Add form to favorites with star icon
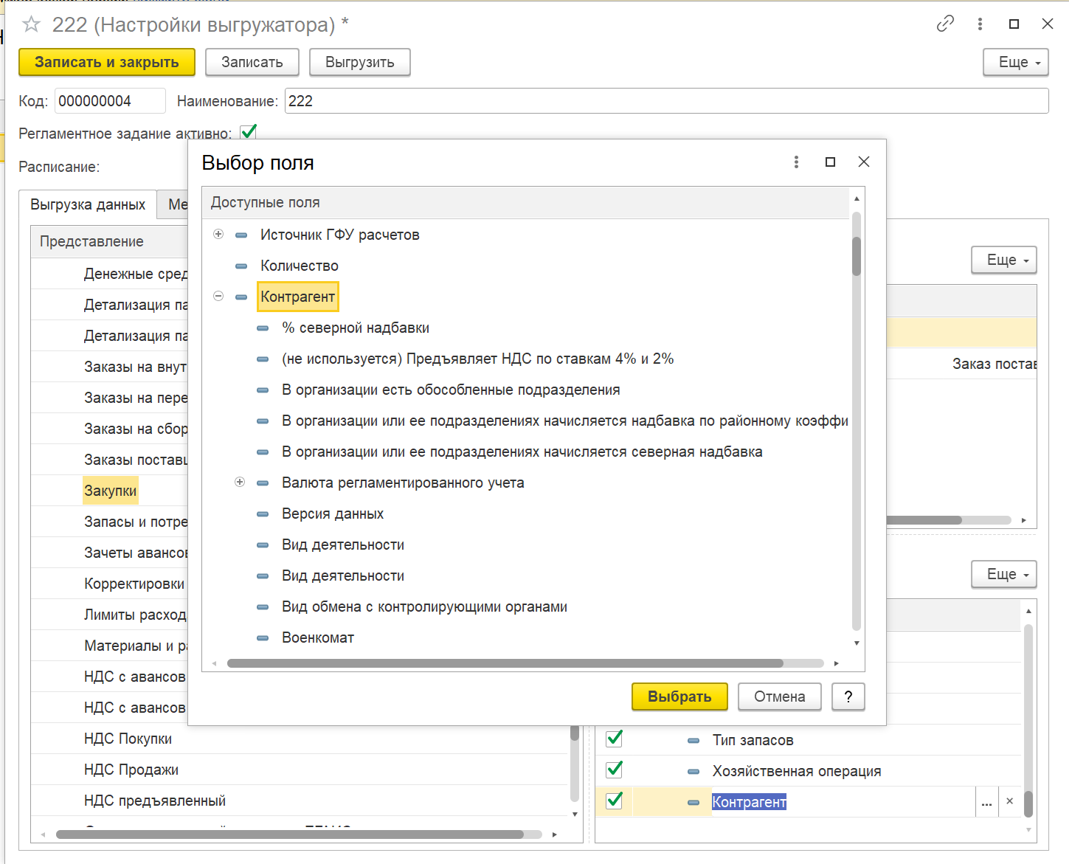1069x864 pixels. (x=31, y=25)
